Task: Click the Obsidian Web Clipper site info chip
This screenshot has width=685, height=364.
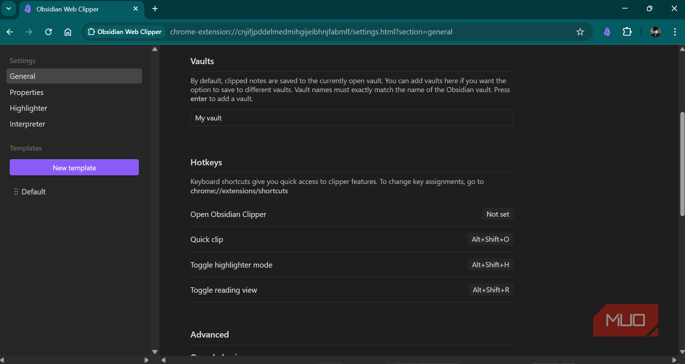Action: [x=125, y=32]
